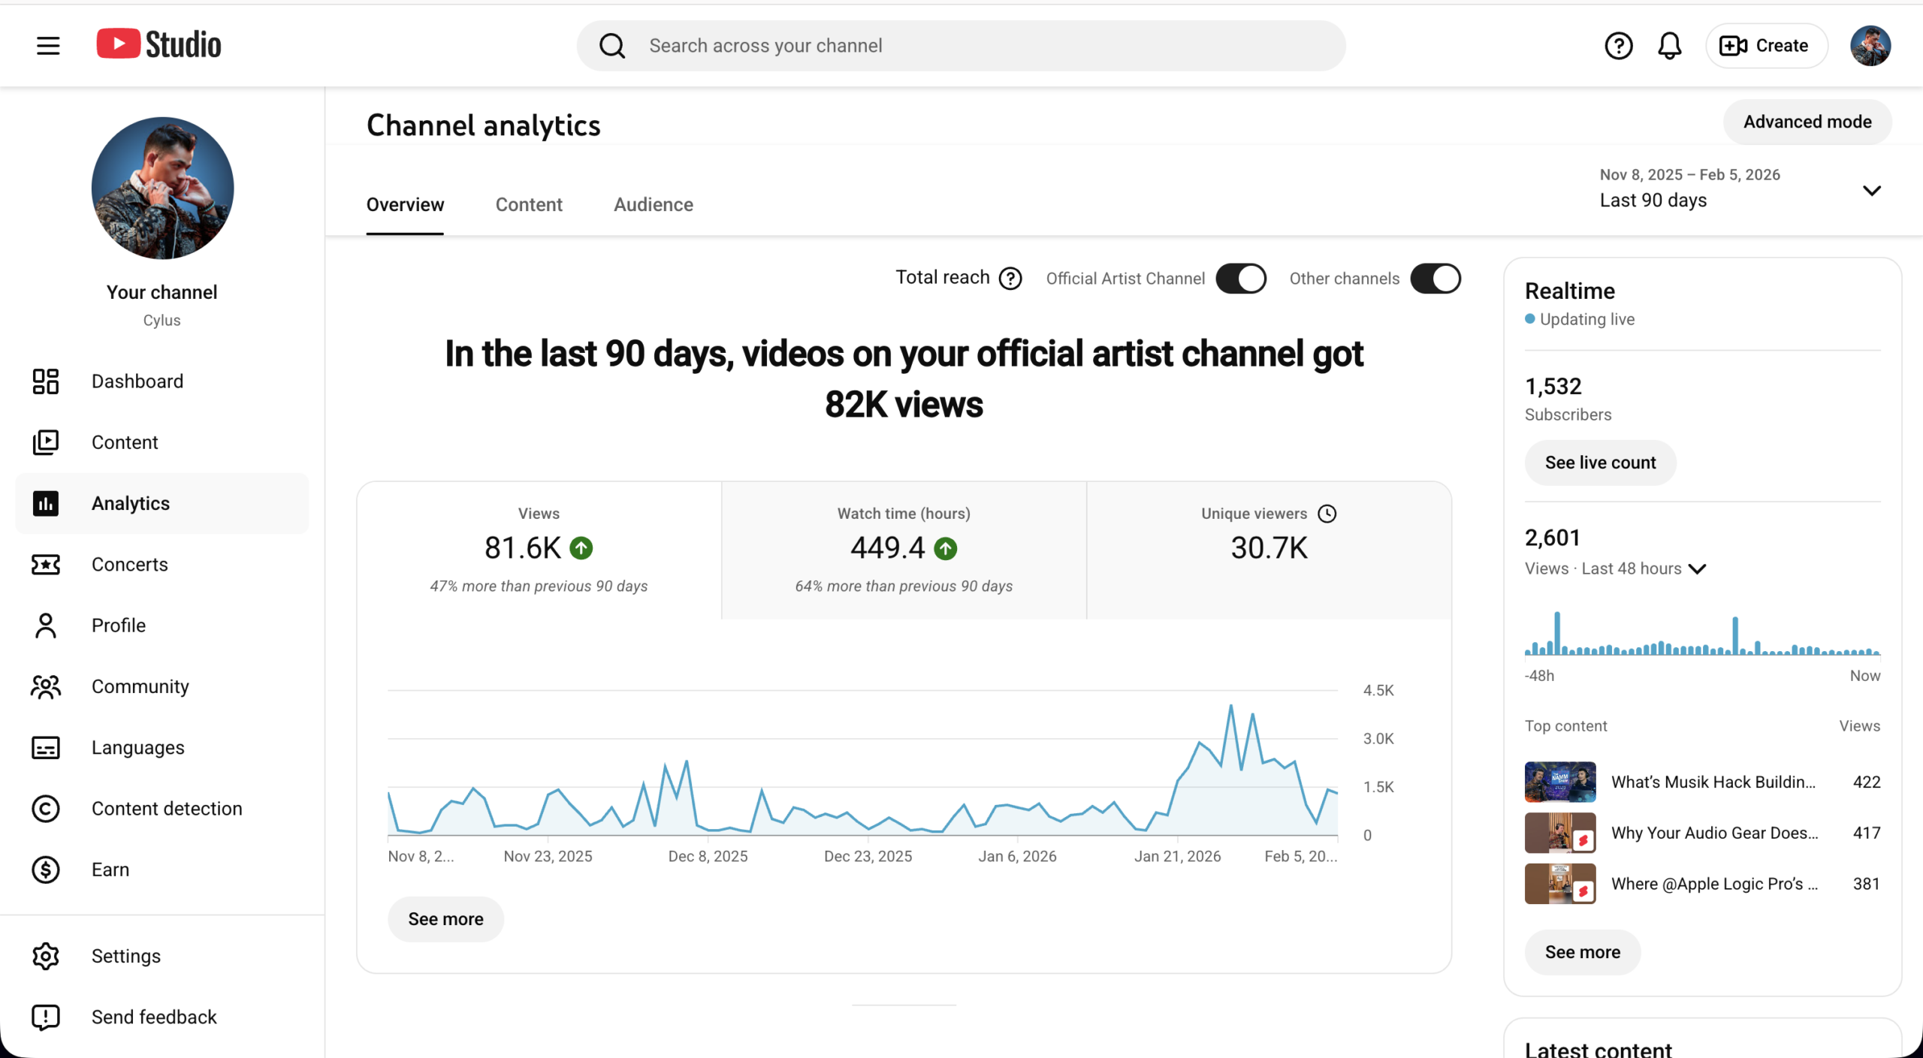Click the Profile person icon
This screenshot has width=1923, height=1058.
click(46, 625)
